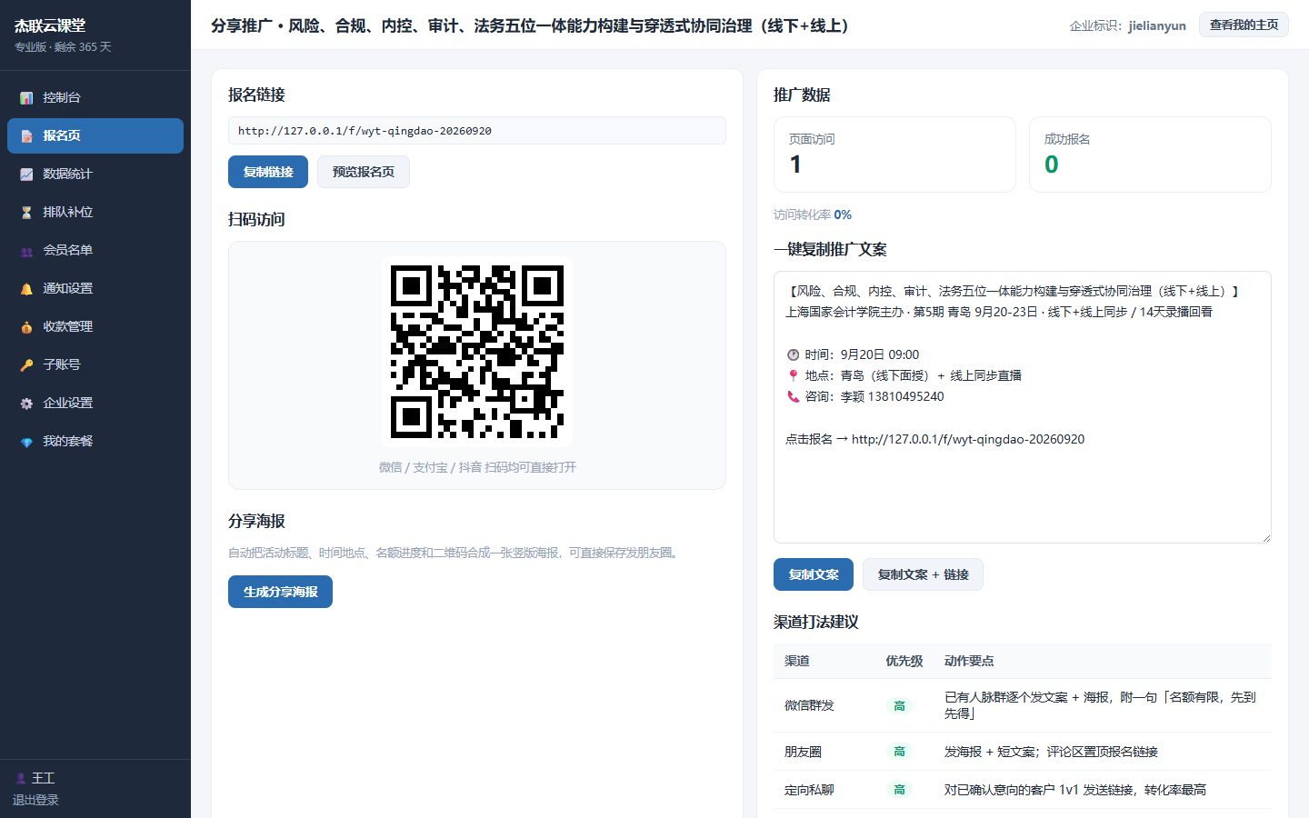Go to 子账号 management
This screenshot has height=818, width=1309.
point(95,364)
